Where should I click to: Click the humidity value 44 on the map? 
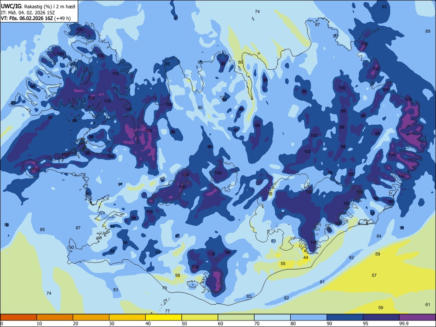306,258
